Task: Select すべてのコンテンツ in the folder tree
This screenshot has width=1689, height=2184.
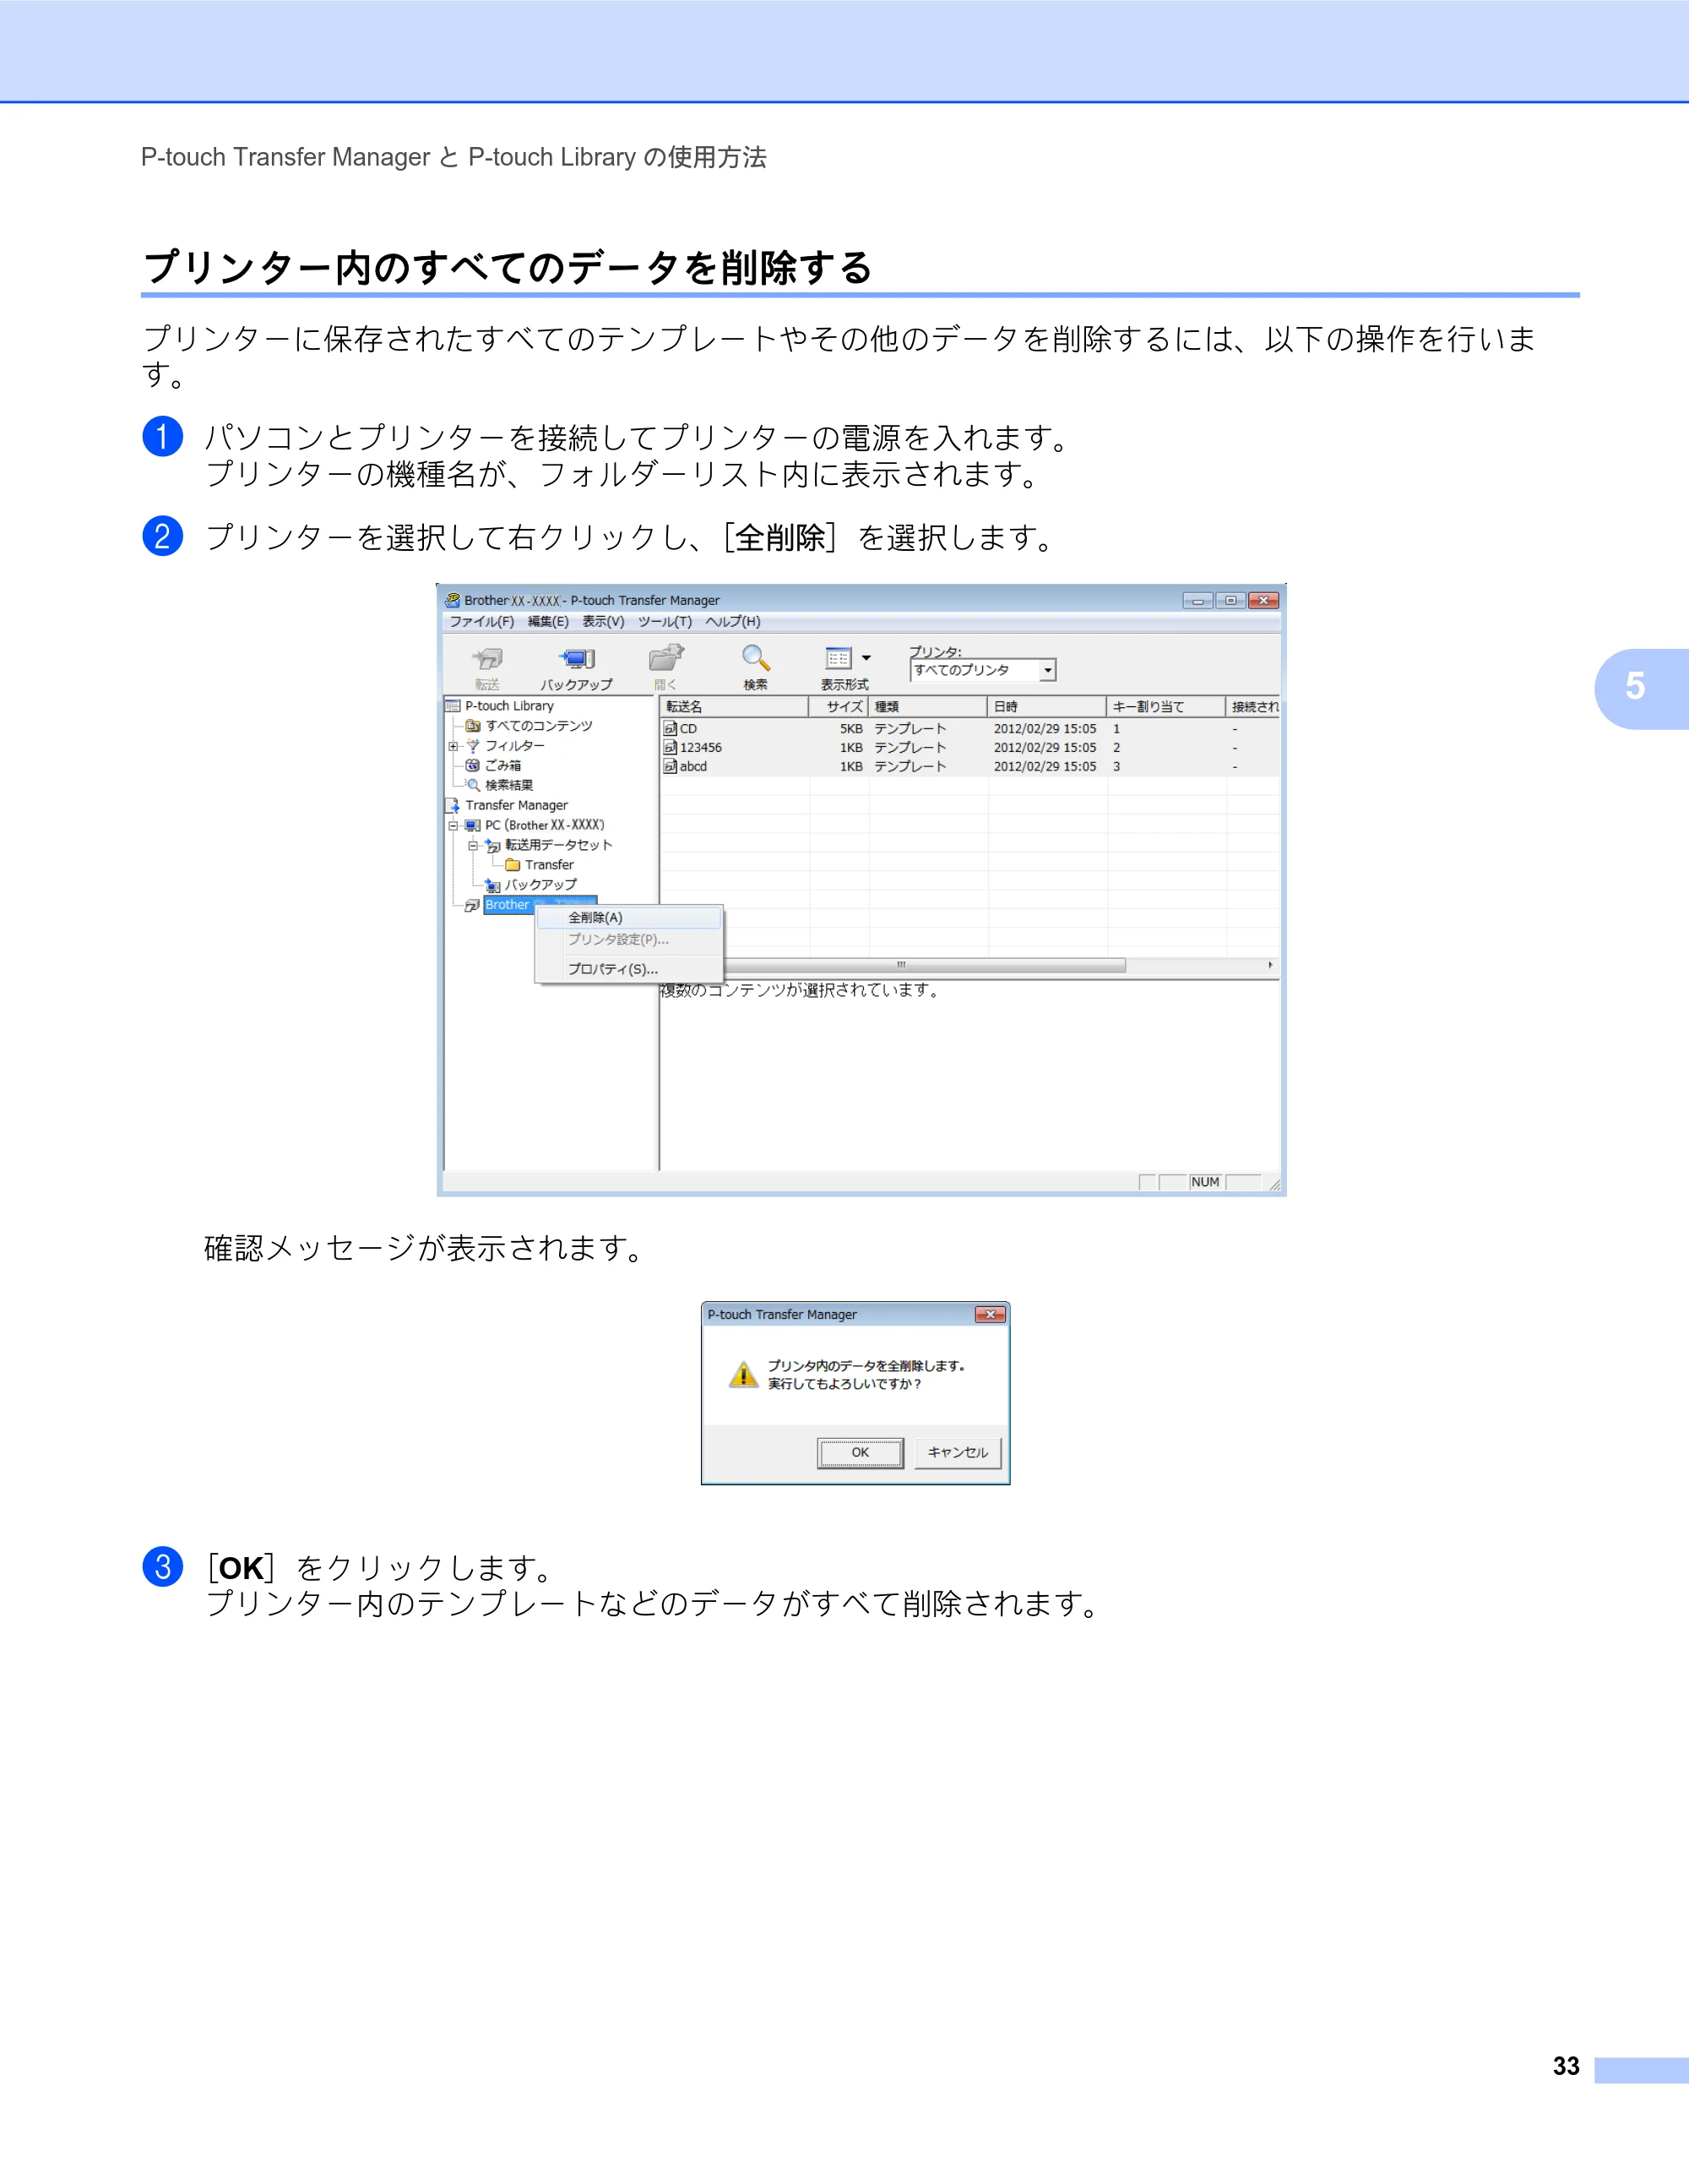Action: pos(539,726)
